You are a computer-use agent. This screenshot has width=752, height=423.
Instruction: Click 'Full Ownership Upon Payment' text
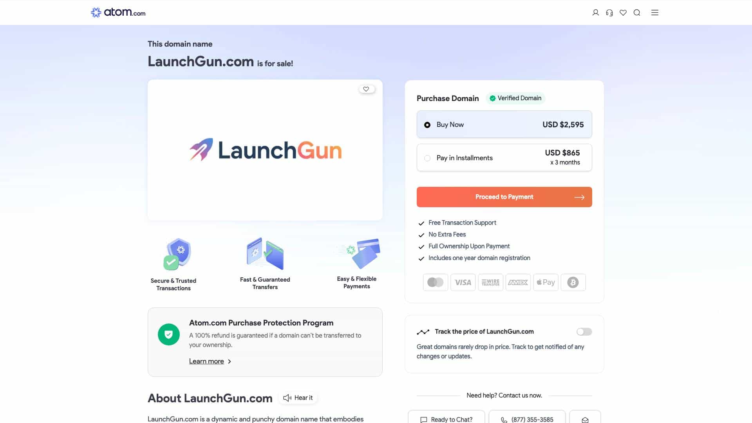point(469,246)
